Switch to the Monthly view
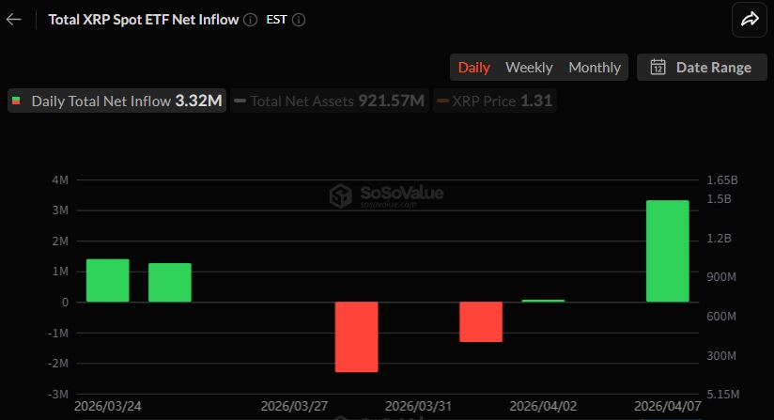774x420 pixels. [595, 68]
